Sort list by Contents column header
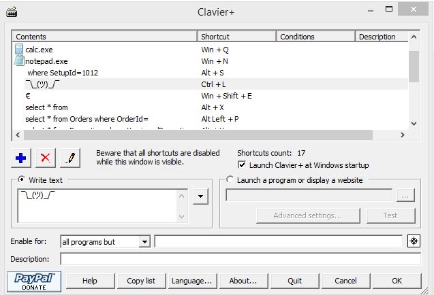 click(104, 37)
